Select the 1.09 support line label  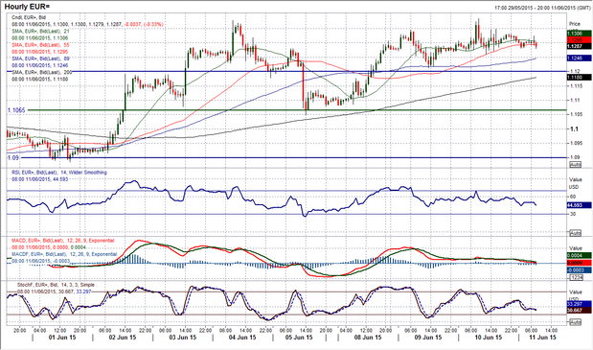[x=13, y=158]
